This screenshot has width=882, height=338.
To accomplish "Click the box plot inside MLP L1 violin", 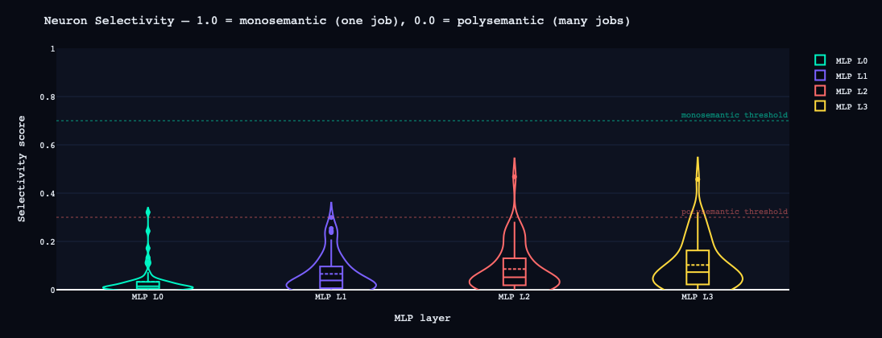I will 331,277.
